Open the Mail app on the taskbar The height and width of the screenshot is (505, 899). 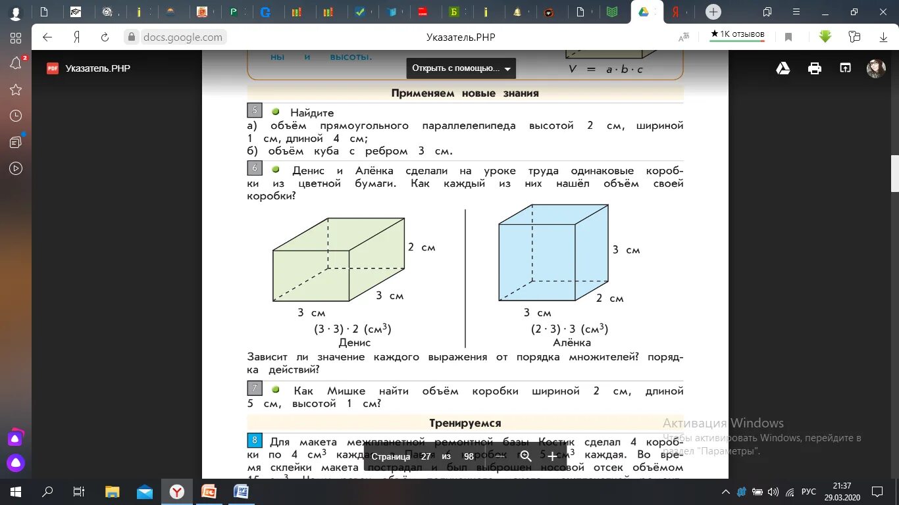pos(145,491)
